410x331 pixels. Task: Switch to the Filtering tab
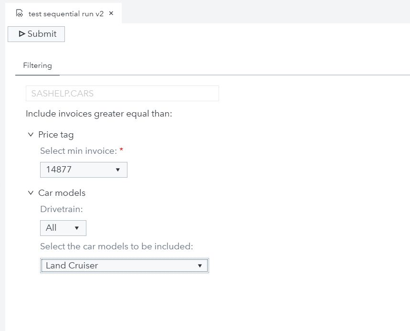pos(37,65)
